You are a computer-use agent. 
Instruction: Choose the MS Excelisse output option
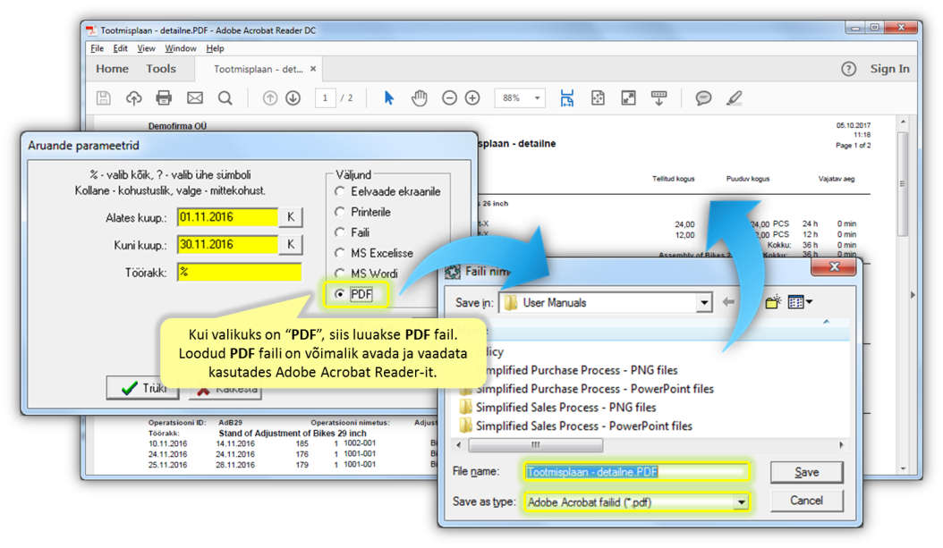click(340, 253)
